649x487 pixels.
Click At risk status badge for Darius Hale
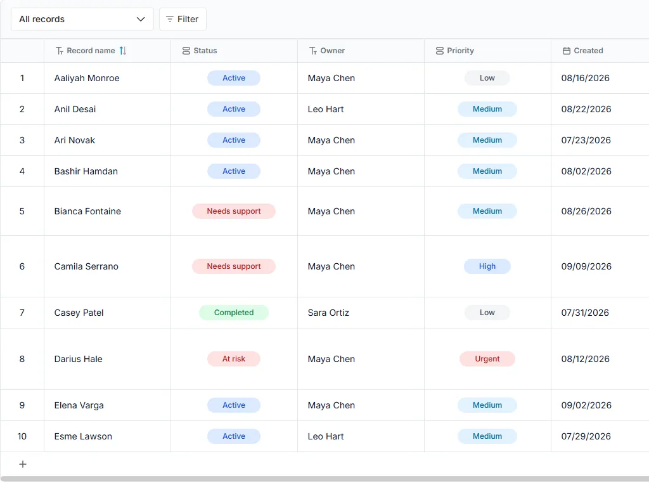(x=234, y=359)
